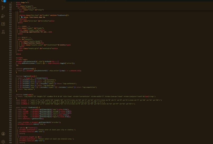Viewport: 213px width, 144px height.
Task: Click the 'function tagClass(type)' line
Action: [x=26, y=76]
